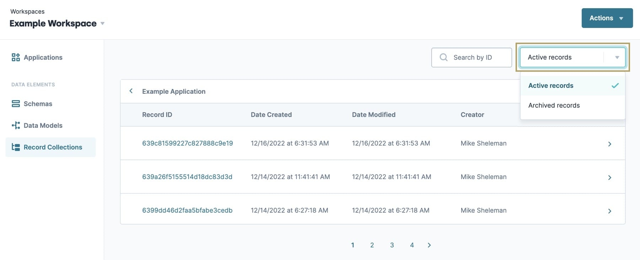This screenshot has height=260, width=640.
Task: Go to page 4 of records
Action: click(x=412, y=245)
